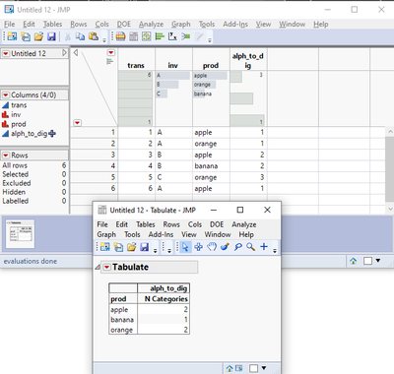Open Tables menu in main window
The image size is (394, 374).
[x=52, y=24]
